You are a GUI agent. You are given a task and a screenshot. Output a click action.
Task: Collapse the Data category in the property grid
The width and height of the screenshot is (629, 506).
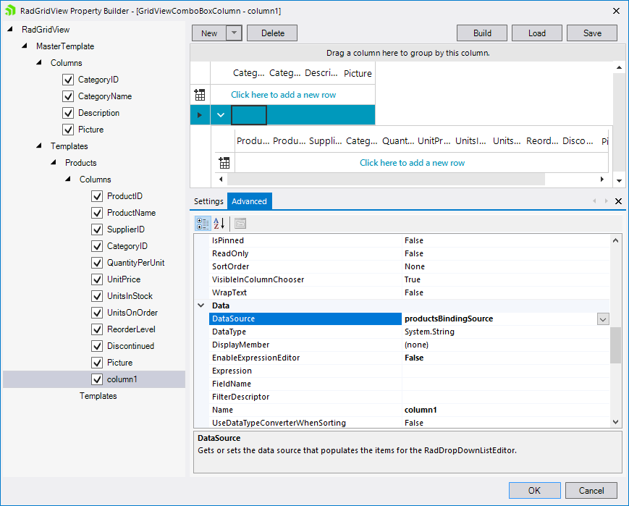click(x=201, y=305)
